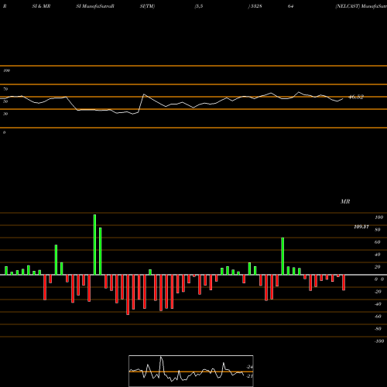Screen dimensions: 387x387
Task: Click the MR axis label 40
Action: pos(378,255)
